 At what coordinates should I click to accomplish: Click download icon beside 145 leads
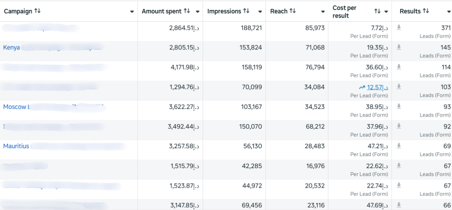tap(399, 47)
